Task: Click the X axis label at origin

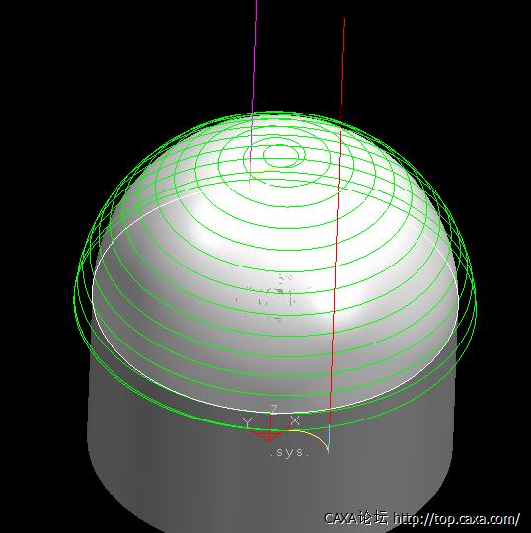Action: [x=295, y=420]
